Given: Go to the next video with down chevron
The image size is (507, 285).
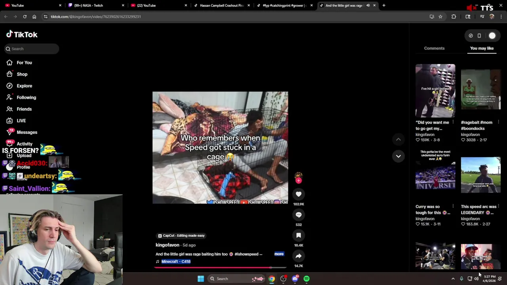Looking at the screenshot, I should pyautogui.click(x=398, y=156).
